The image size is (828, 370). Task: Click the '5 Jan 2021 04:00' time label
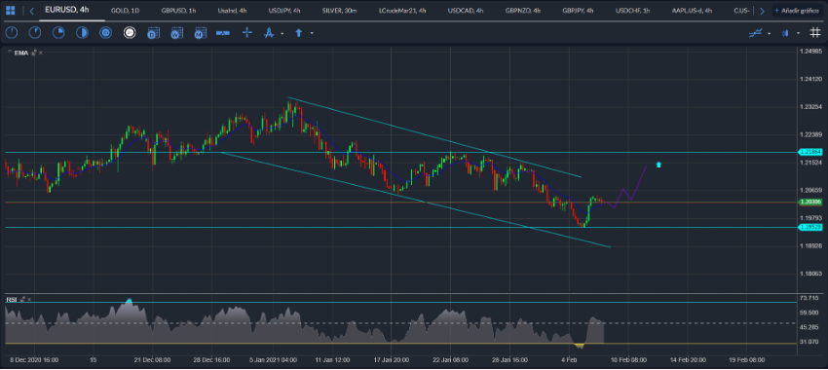pyautogui.click(x=273, y=360)
